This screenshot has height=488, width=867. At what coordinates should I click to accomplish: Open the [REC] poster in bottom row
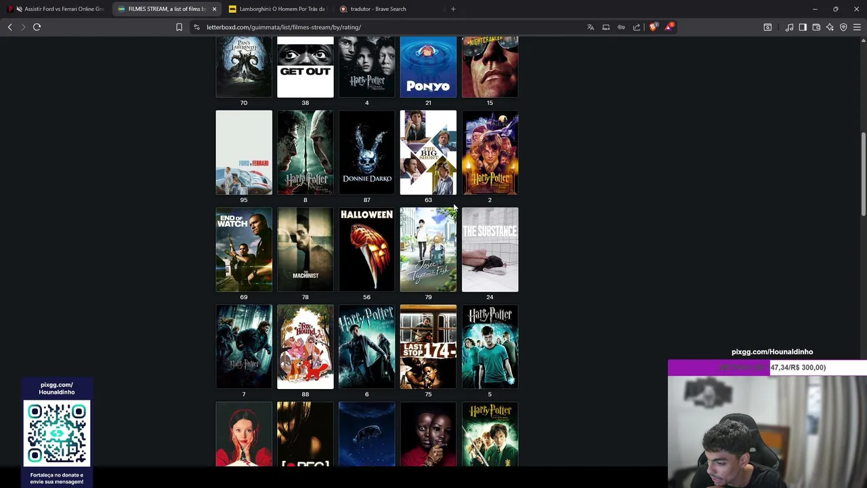pos(305,434)
